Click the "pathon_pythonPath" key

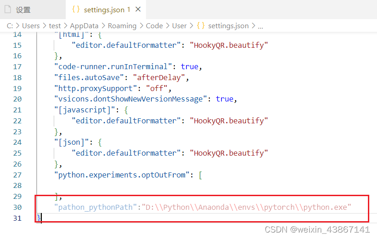click(x=96, y=207)
